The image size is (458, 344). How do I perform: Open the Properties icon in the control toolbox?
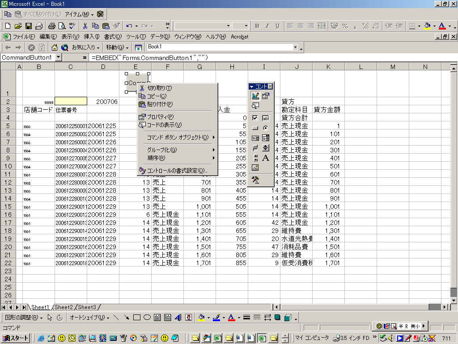click(x=266, y=95)
